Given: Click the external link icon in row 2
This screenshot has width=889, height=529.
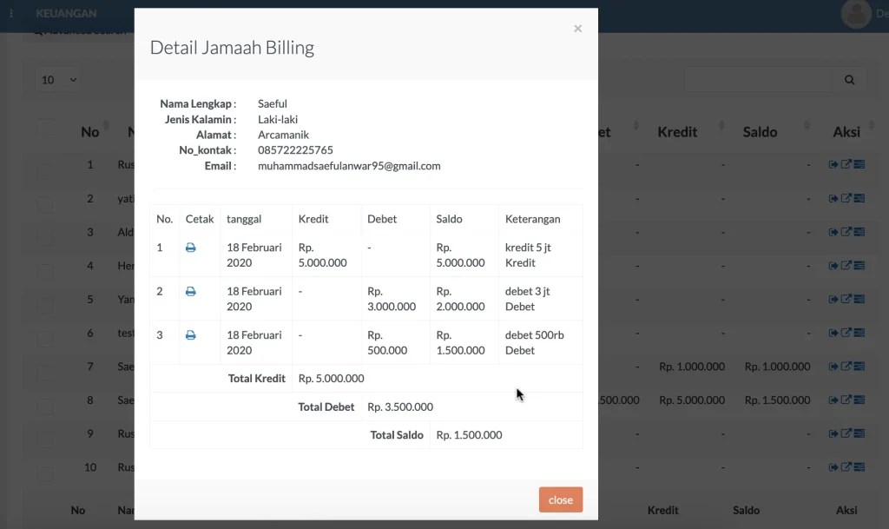Looking at the screenshot, I should coord(846,198).
